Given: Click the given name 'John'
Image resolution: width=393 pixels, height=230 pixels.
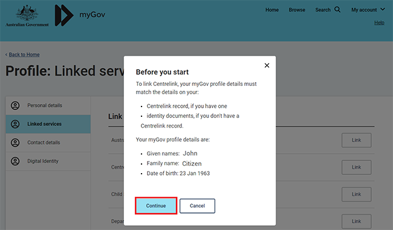Looking at the screenshot, I should pyautogui.click(x=190, y=153).
